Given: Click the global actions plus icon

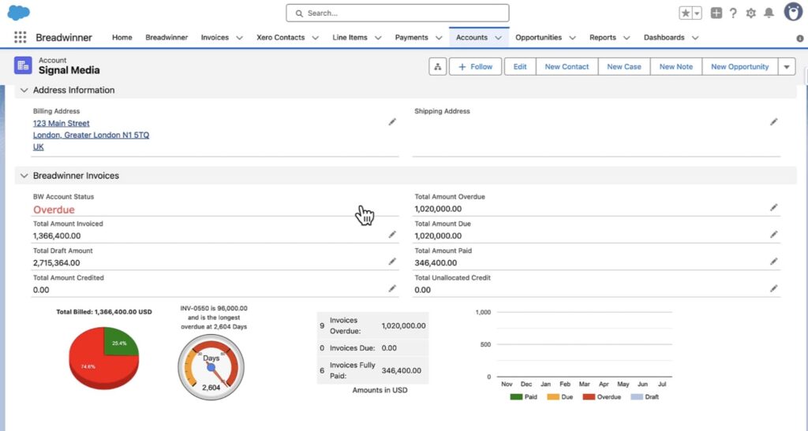Looking at the screenshot, I should coord(716,13).
